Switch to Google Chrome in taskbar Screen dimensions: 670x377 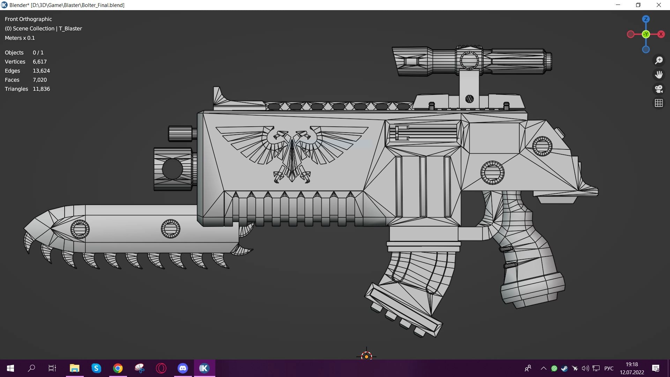point(118,368)
